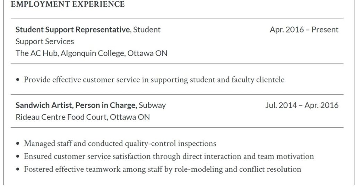Click the Subway employer name
The image size is (355, 188).
[x=152, y=105]
